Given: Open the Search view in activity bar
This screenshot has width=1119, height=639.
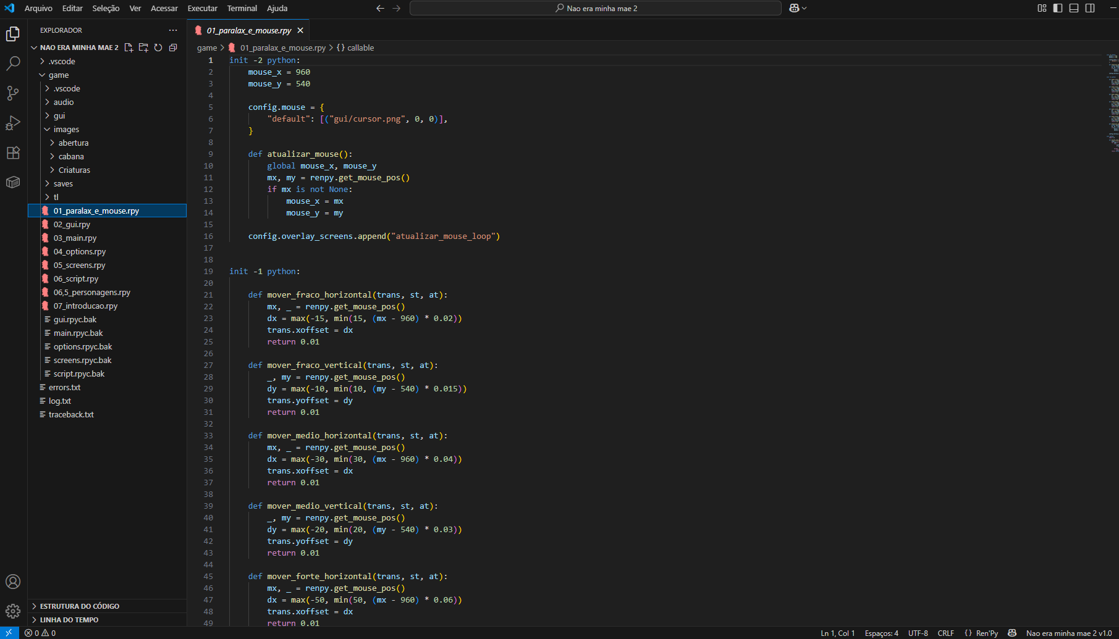Looking at the screenshot, I should point(13,64).
